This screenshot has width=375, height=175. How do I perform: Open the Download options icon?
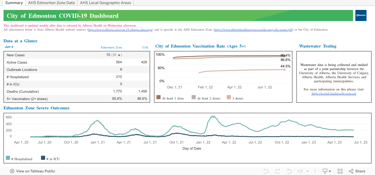tap(325, 171)
